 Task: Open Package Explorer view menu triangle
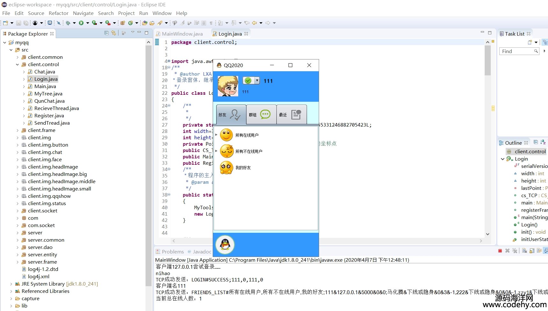click(x=132, y=32)
